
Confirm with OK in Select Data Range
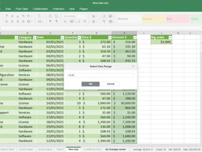(90, 84)
